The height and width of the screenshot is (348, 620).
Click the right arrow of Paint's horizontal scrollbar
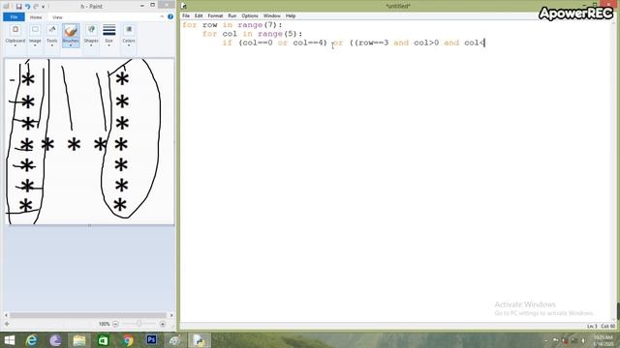point(171,315)
